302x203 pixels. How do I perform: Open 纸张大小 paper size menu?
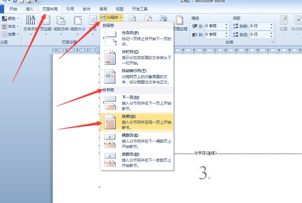[78, 24]
